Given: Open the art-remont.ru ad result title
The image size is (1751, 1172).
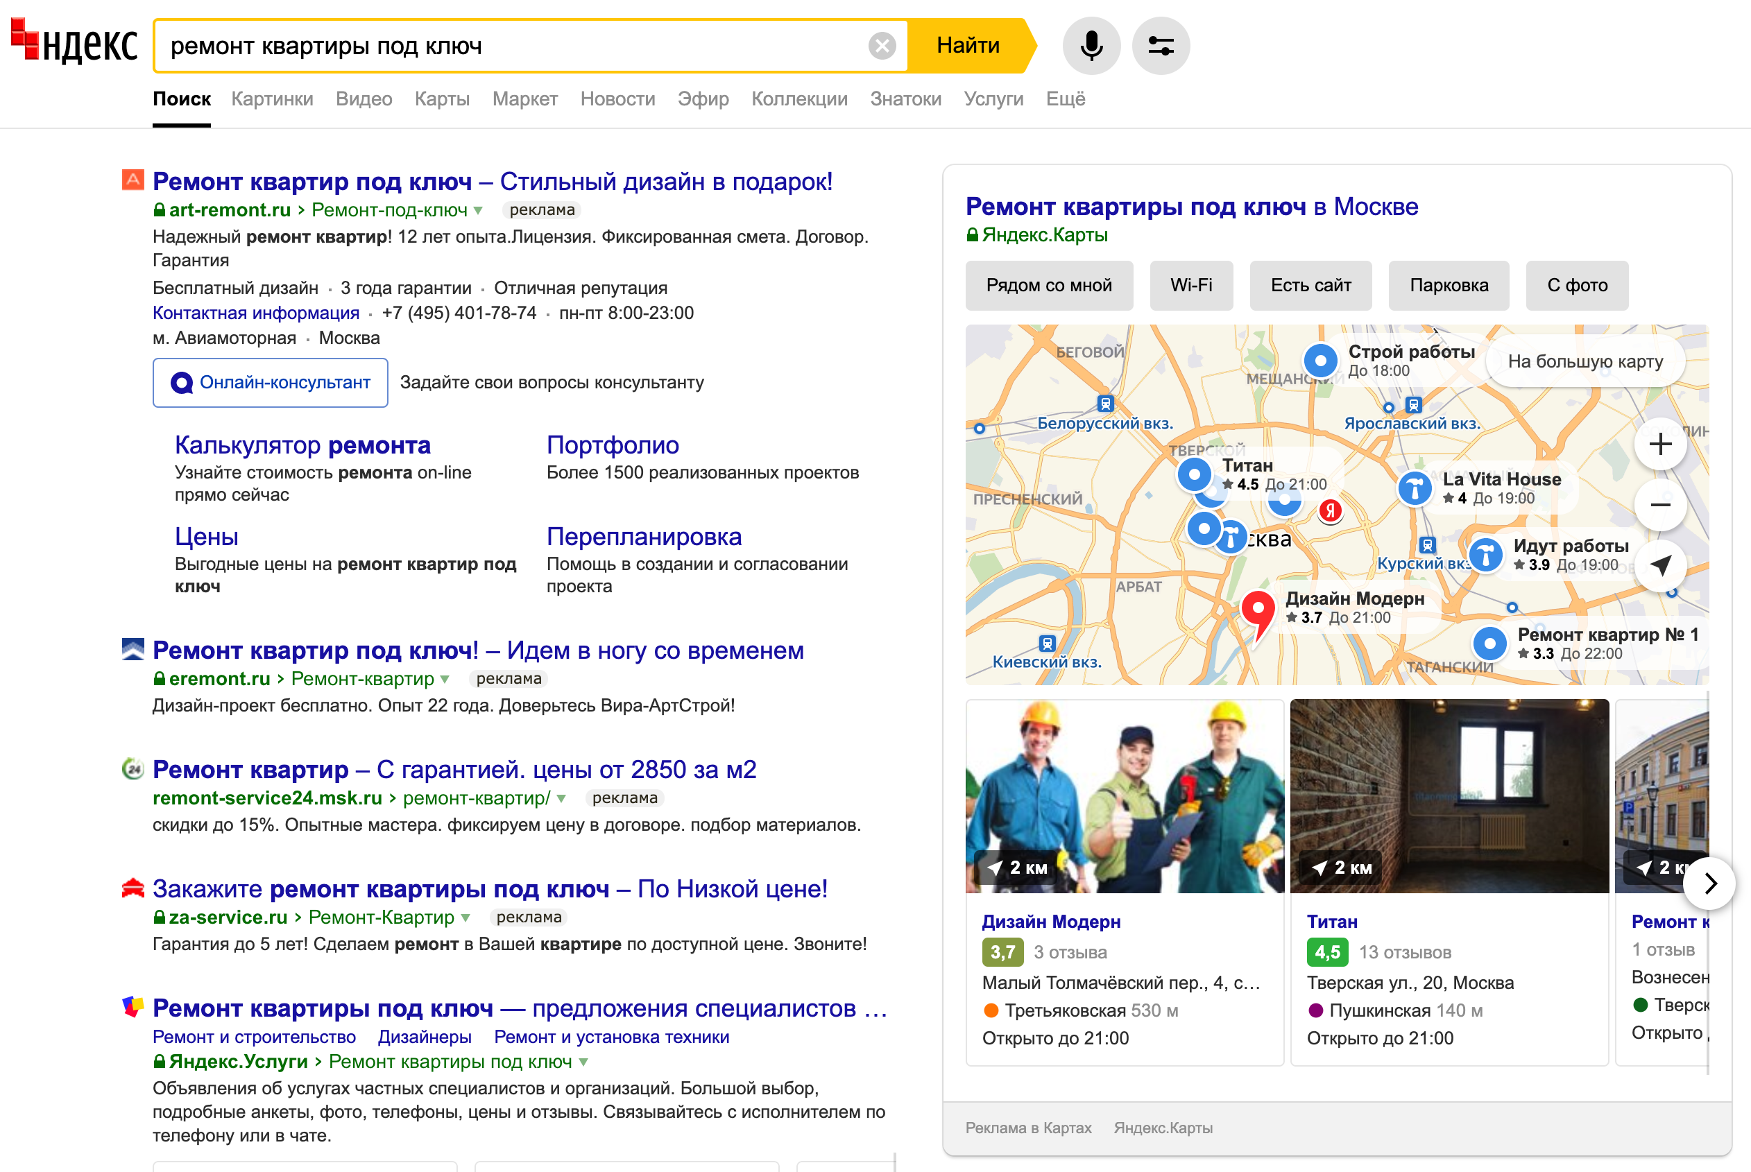Looking at the screenshot, I should tap(492, 181).
